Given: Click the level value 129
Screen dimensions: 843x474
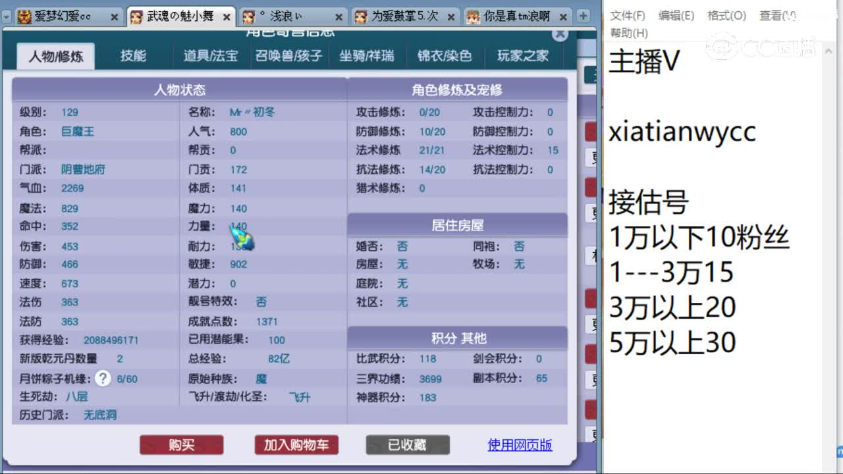Looking at the screenshot, I should [x=70, y=113].
